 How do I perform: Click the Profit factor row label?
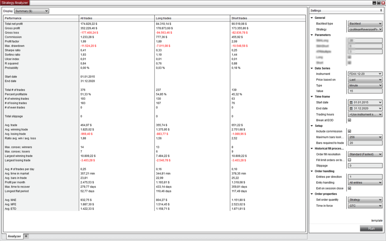pos(12,41)
